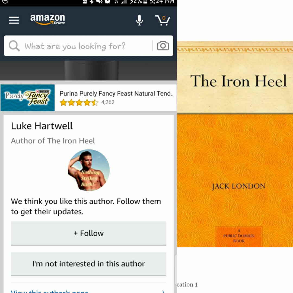
Task: Open View this author's page link
Action: (x=50, y=291)
